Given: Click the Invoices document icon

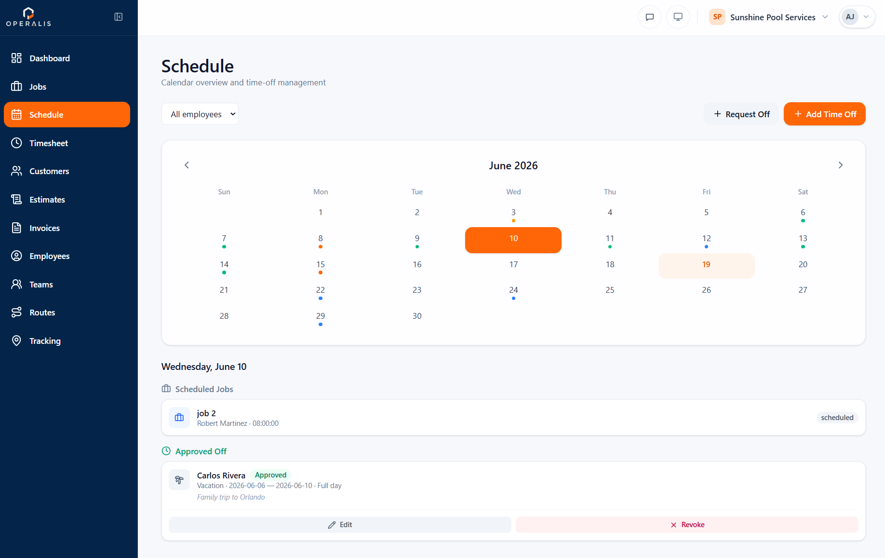Looking at the screenshot, I should click(x=16, y=228).
